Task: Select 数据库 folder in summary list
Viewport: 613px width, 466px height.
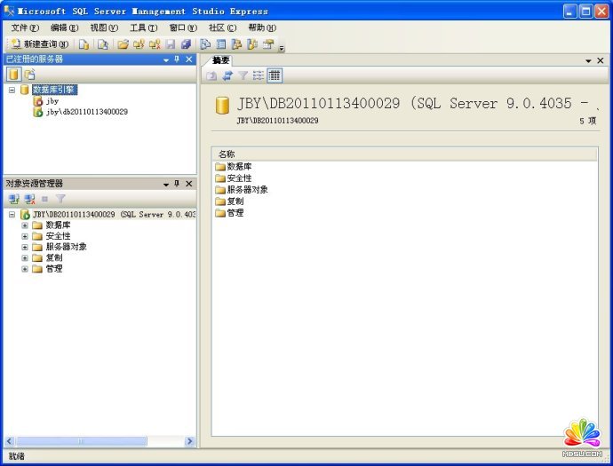Action: click(234, 167)
